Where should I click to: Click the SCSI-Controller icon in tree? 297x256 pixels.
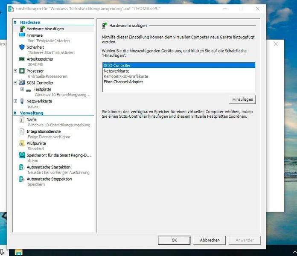(22, 82)
